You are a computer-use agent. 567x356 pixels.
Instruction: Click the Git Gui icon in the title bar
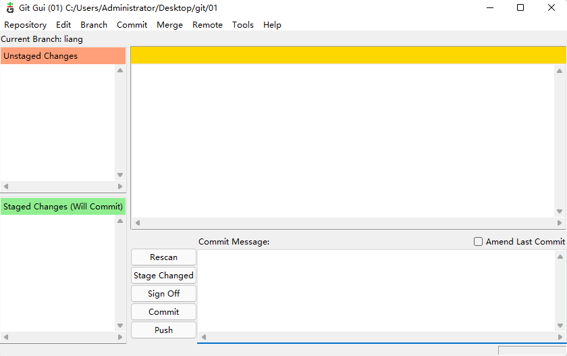(x=10, y=7)
